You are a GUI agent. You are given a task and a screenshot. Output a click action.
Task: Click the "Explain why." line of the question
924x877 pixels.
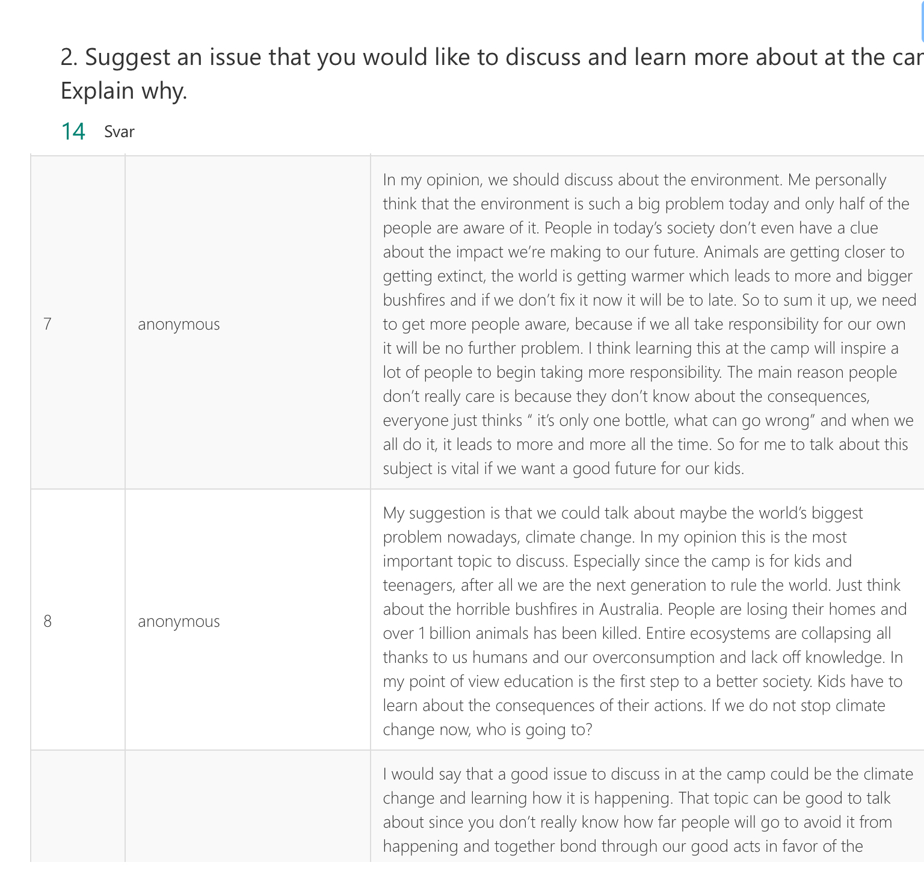click(x=124, y=91)
